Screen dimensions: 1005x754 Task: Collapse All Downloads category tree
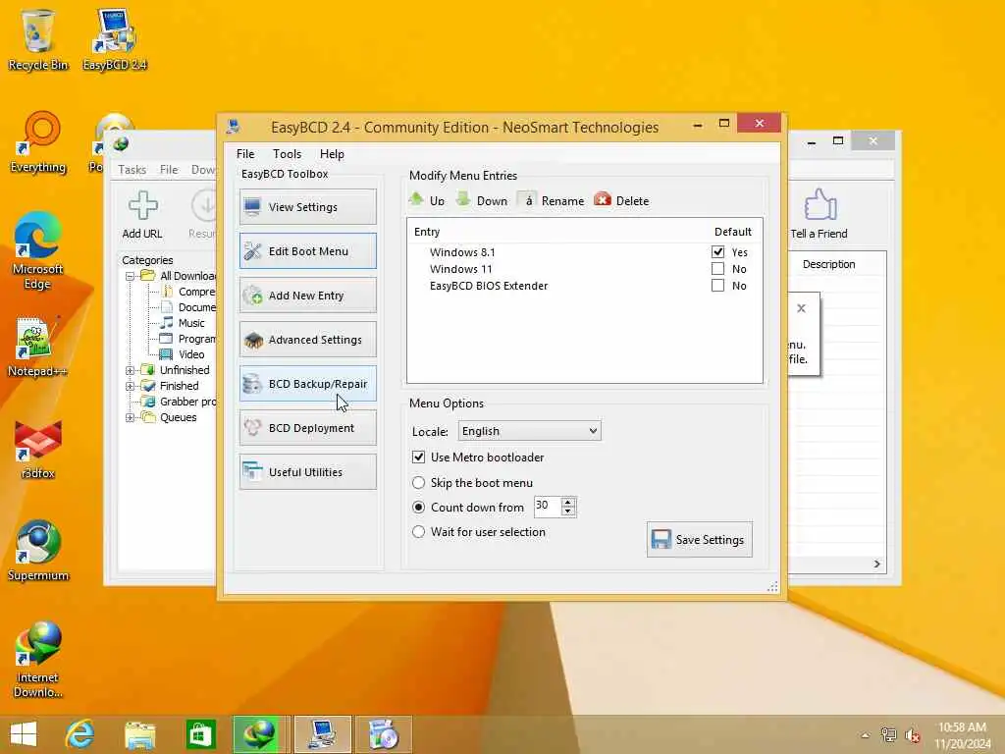[x=130, y=276]
